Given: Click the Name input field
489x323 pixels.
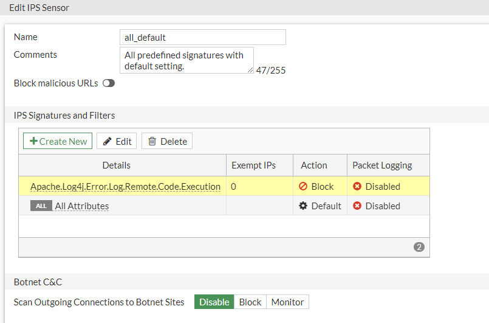Looking at the screenshot, I should coord(202,37).
